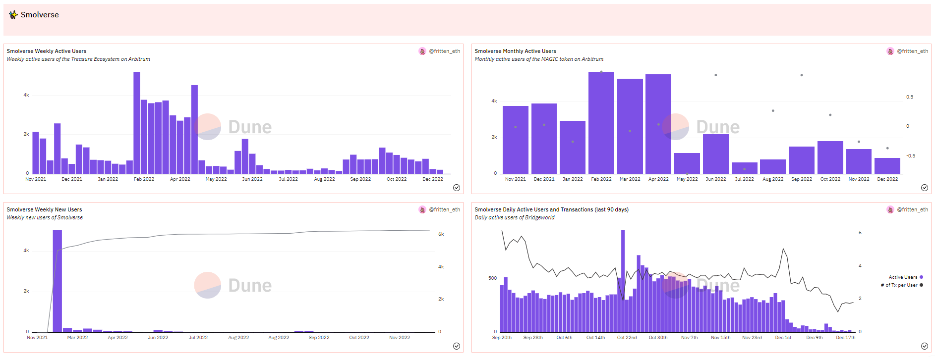
Task: Click the check icon on Weekly New Users
Action: pos(457,346)
